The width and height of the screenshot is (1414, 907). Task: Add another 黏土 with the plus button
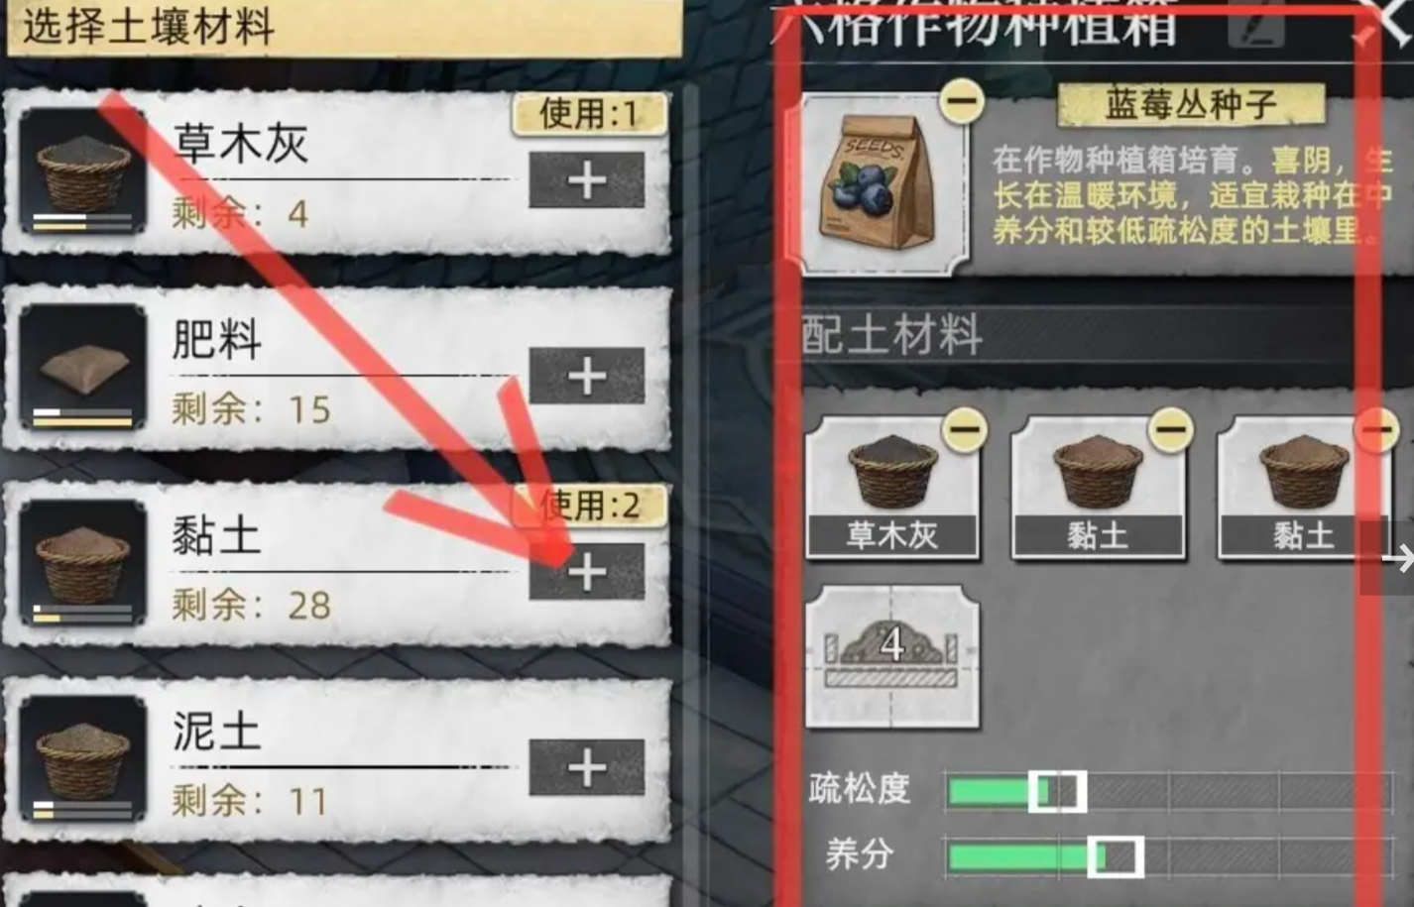tap(587, 572)
